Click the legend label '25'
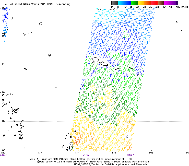189x166 pixels. (x=144, y=7)
